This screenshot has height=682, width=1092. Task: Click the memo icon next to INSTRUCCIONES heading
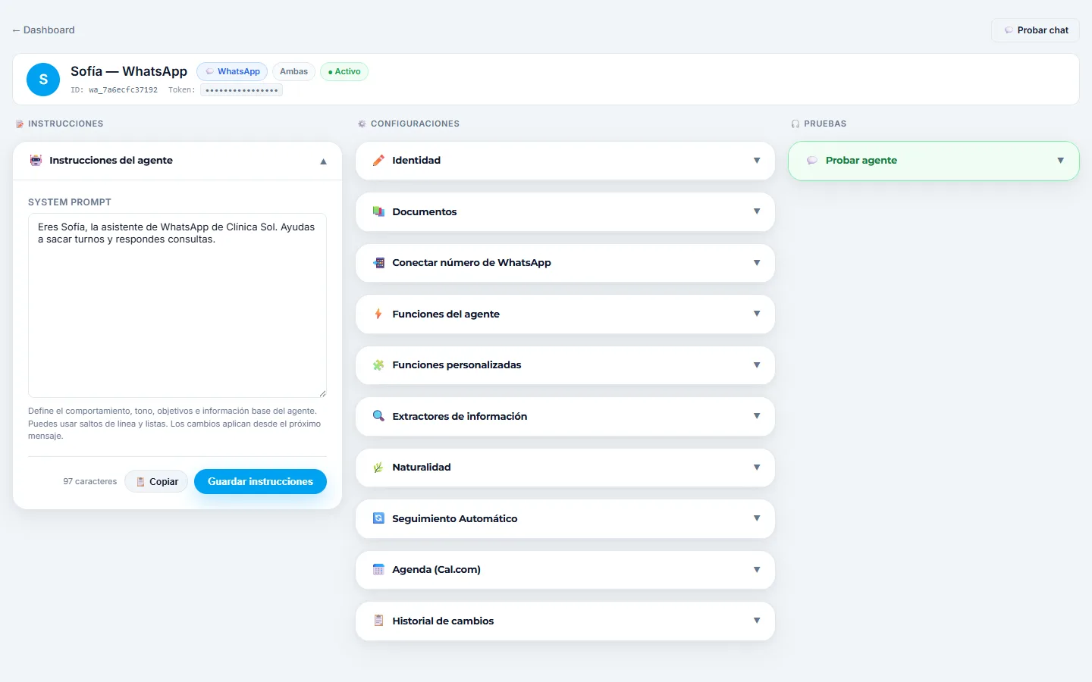(20, 124)
